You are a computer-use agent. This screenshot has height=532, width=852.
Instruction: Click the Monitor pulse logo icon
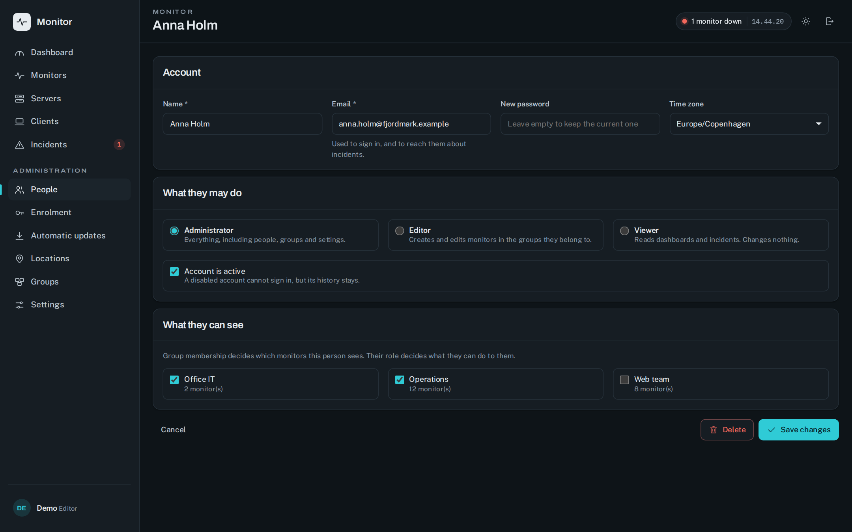coord(22,22)
